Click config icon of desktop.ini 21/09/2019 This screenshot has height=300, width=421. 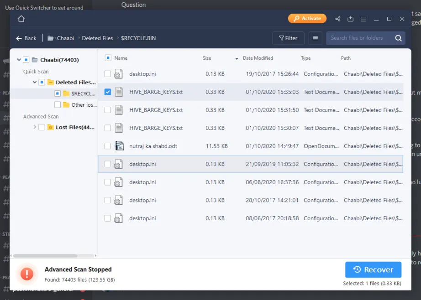tap(118, 164)
